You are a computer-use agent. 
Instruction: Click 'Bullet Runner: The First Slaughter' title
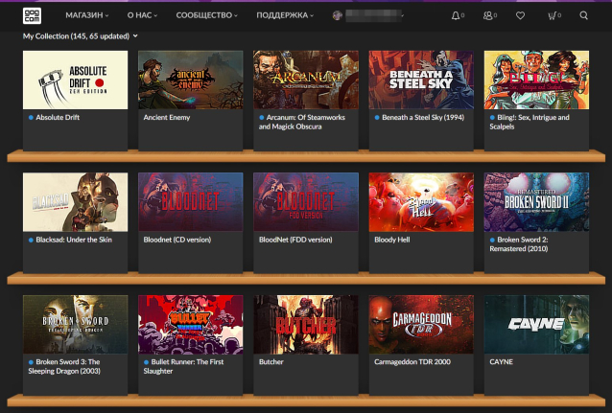click(x=183, y=366)
